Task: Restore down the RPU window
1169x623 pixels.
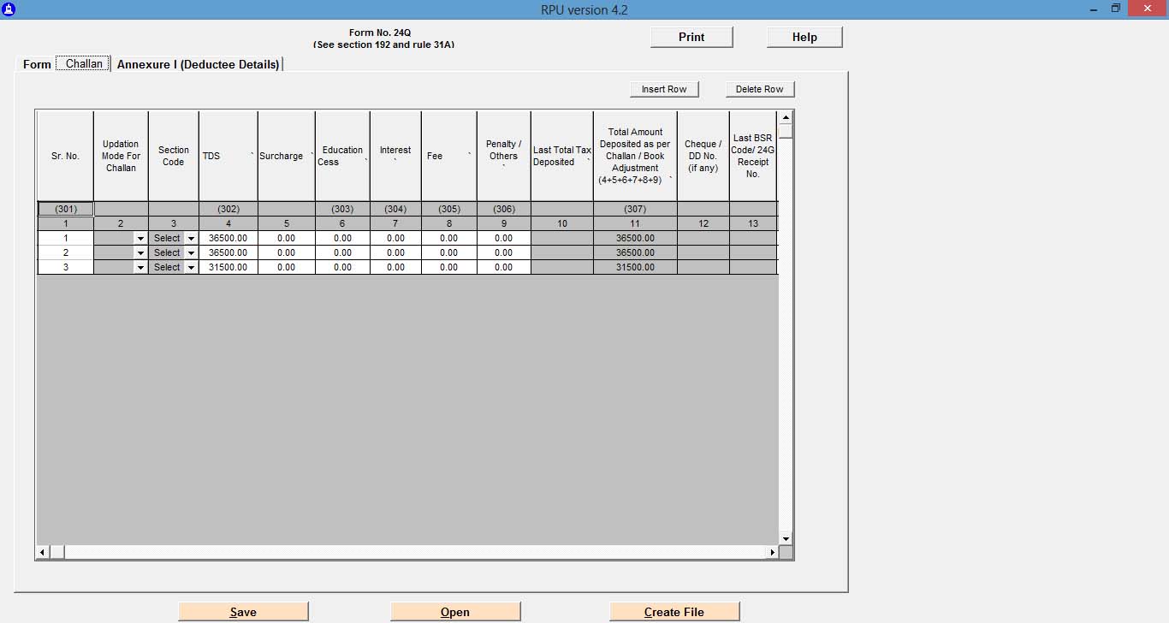Action: (x=1116, y=9)
